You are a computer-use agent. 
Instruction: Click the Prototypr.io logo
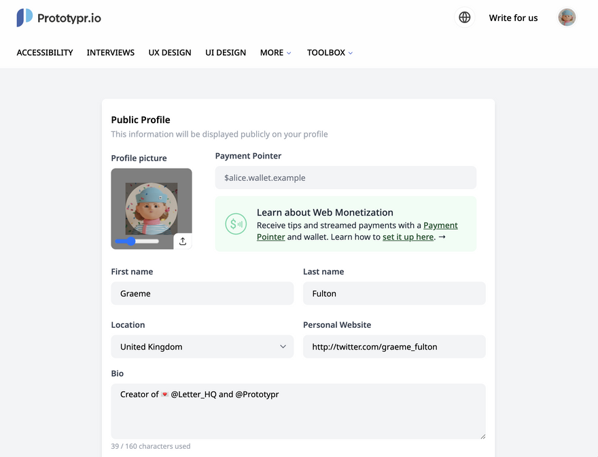(58, 18)
